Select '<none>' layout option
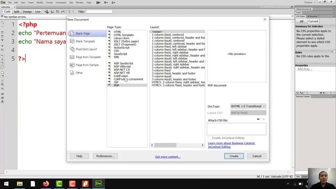This screenshot has height=189, width=336. (x=177, y=31)
